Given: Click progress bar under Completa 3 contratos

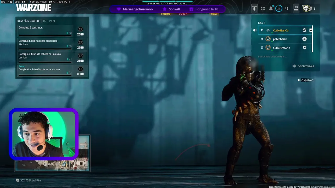Looking at the screenshot, I should point(45,36).
